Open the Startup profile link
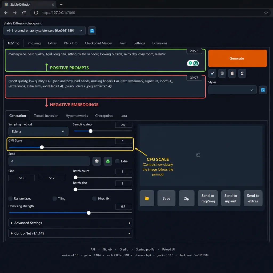 [145, 250]
